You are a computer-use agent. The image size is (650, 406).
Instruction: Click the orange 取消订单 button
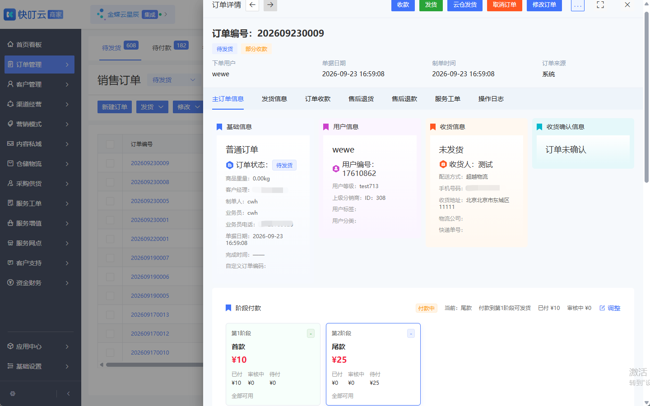[505, 5]
